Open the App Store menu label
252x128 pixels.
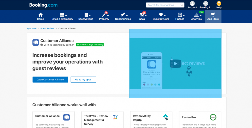(213, 19)
